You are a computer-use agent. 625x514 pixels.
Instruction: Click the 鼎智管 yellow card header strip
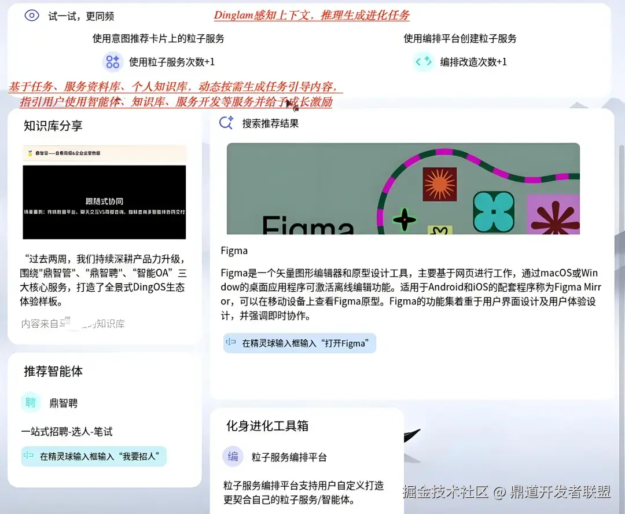click(104, 153)
